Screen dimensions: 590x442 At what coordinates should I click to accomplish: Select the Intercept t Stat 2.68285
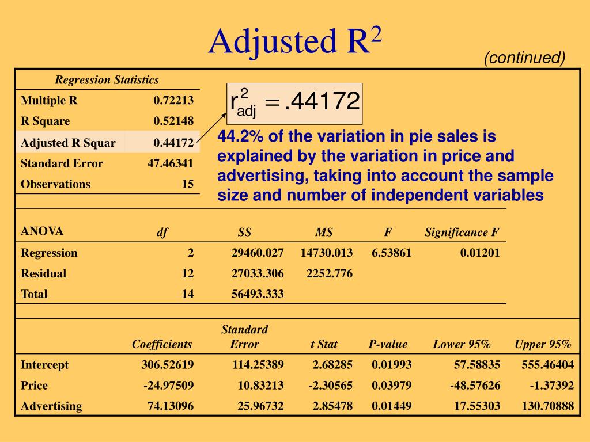[x=332, y=364]
